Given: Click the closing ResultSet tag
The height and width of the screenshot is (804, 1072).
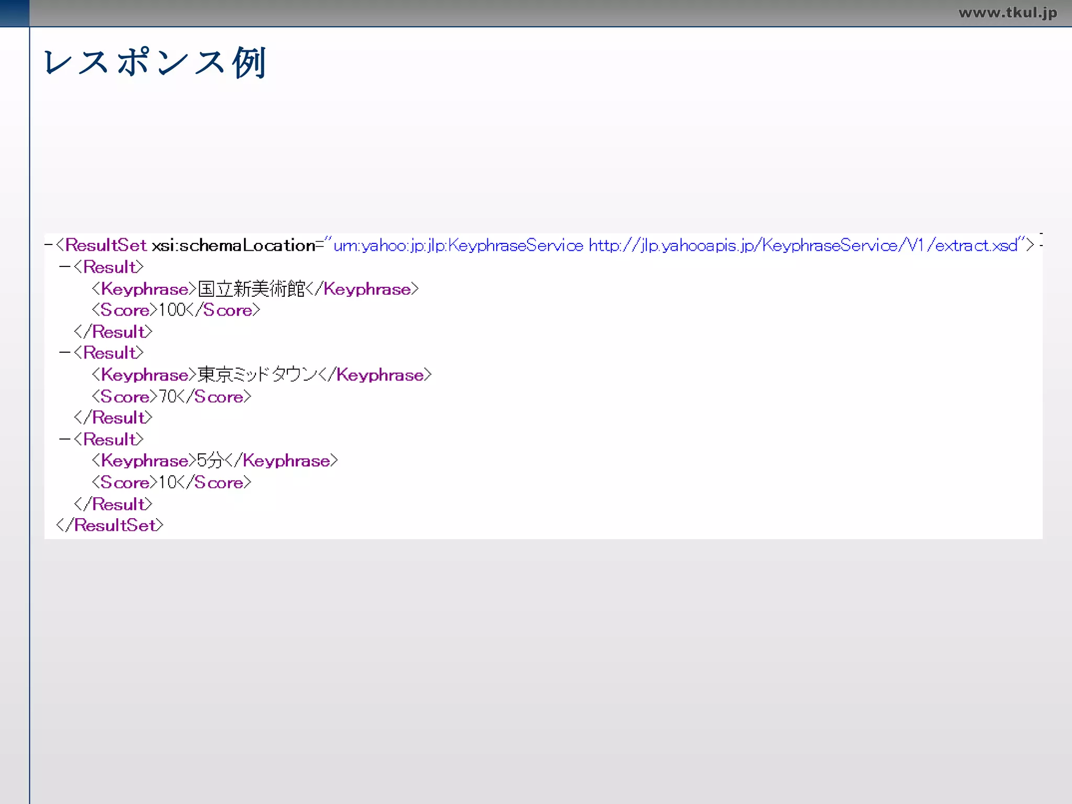Looking at the screenshot, I should [110, 525].
